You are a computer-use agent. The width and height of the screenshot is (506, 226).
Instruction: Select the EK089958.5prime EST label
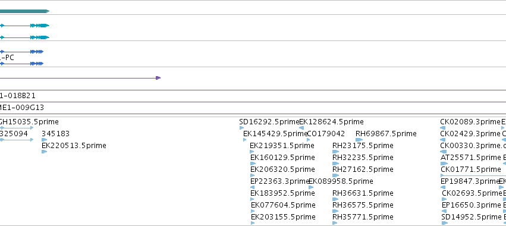pyautogui.click(x=341, y=181)
